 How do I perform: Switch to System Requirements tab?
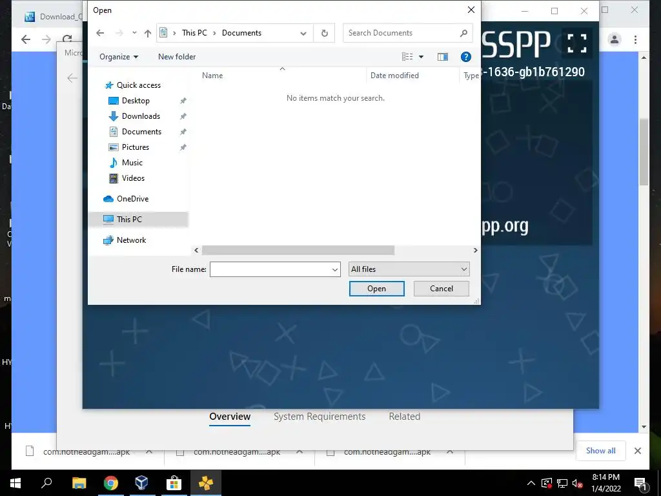tap(320, 417)
